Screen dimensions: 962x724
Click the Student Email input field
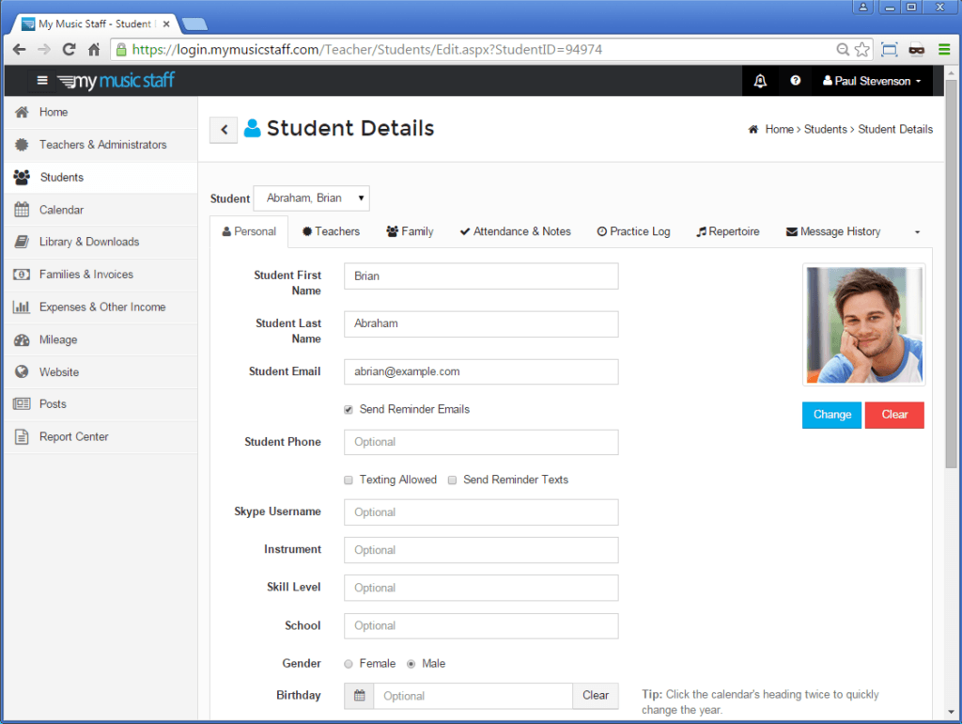(481, 371)
